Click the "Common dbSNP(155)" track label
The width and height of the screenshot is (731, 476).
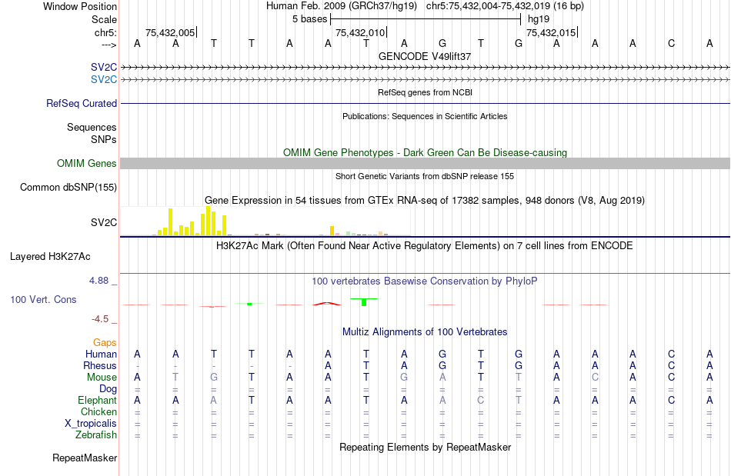[68, 187]
